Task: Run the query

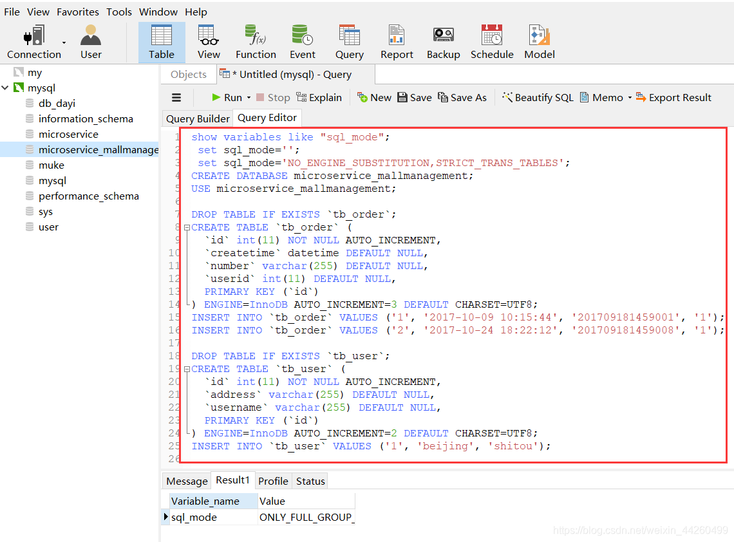Action: pyautogui.click(x=227, y=97)
